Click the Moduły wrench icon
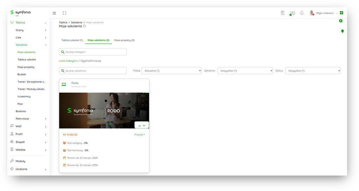359x191 pixels. 12,161
